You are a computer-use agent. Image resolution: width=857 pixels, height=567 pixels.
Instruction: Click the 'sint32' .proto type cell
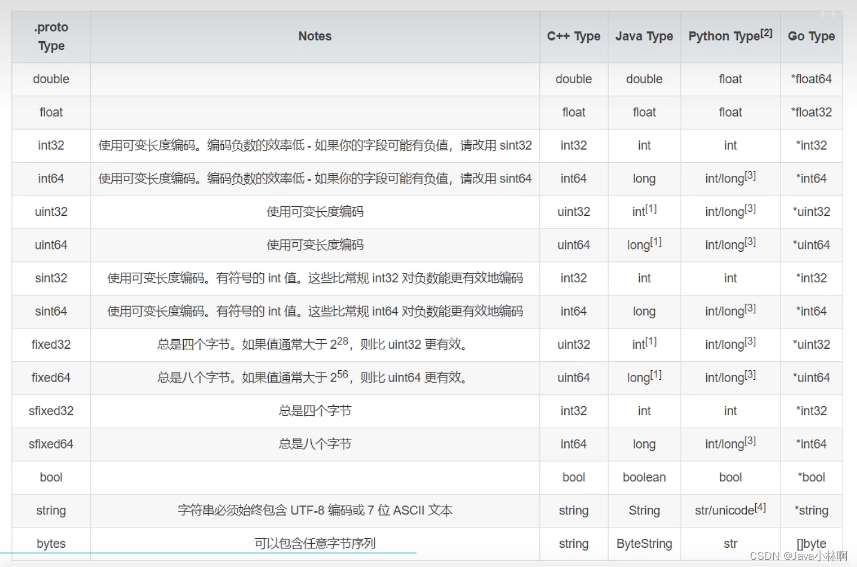(51, 278)
